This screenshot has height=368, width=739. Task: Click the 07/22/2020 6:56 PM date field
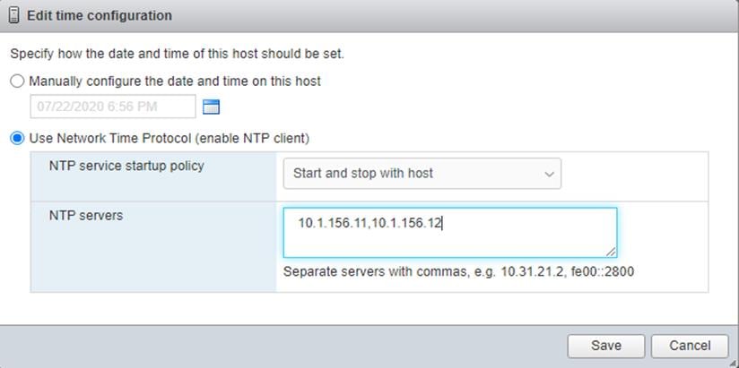tap(113, 107)
